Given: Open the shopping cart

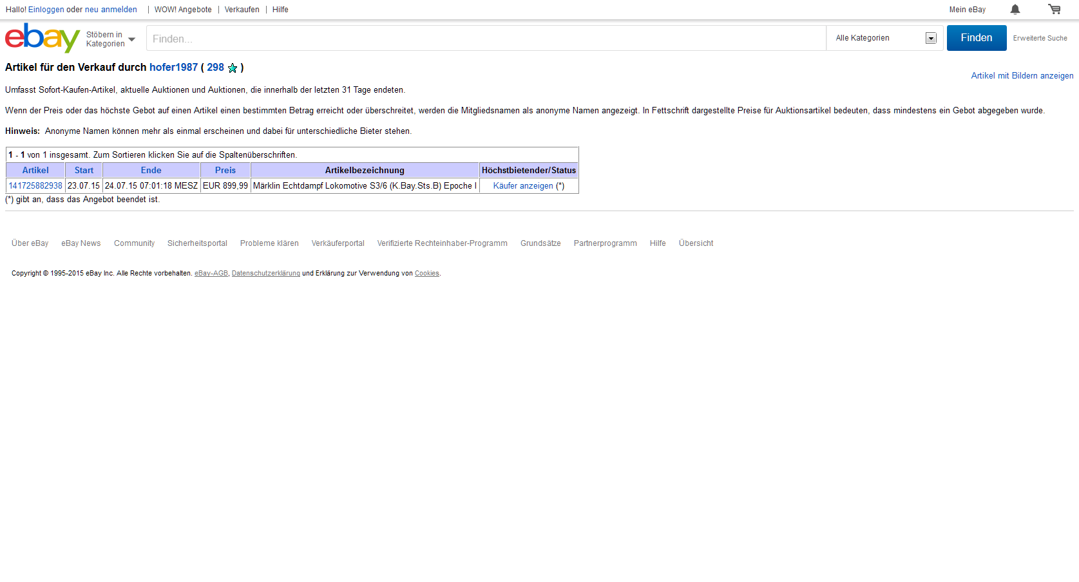Looking at the screenshot, I should (x=1055, y=9).
